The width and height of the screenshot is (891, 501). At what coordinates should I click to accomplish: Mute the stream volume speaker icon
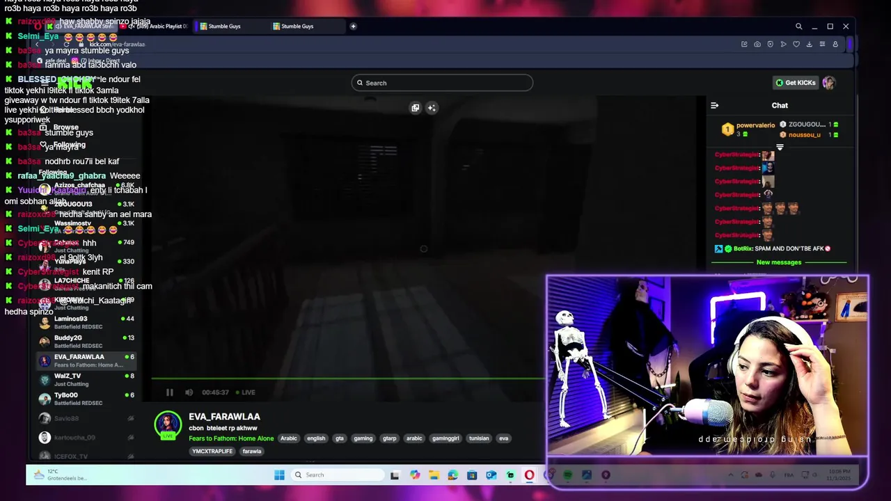189,392
